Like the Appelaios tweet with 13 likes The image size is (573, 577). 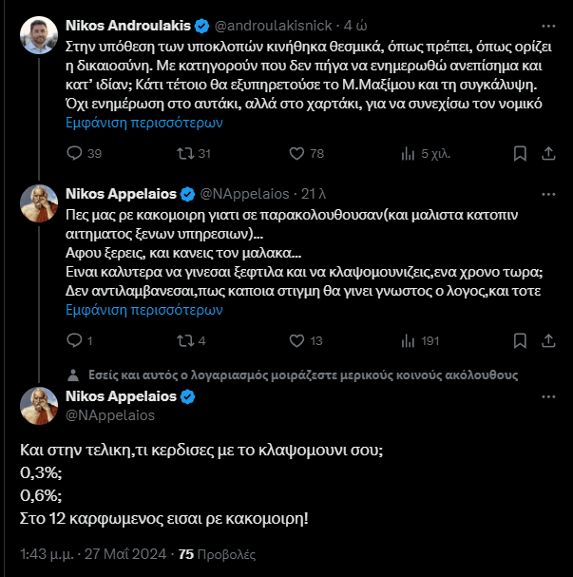tap(296, 340)
